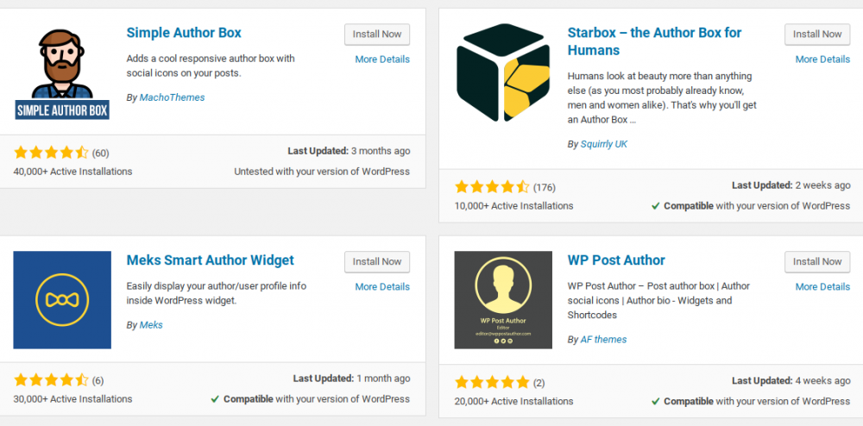View More Details for Starbox plugin
The width and height of the screenshot is (863, 426).
point(822,60)
